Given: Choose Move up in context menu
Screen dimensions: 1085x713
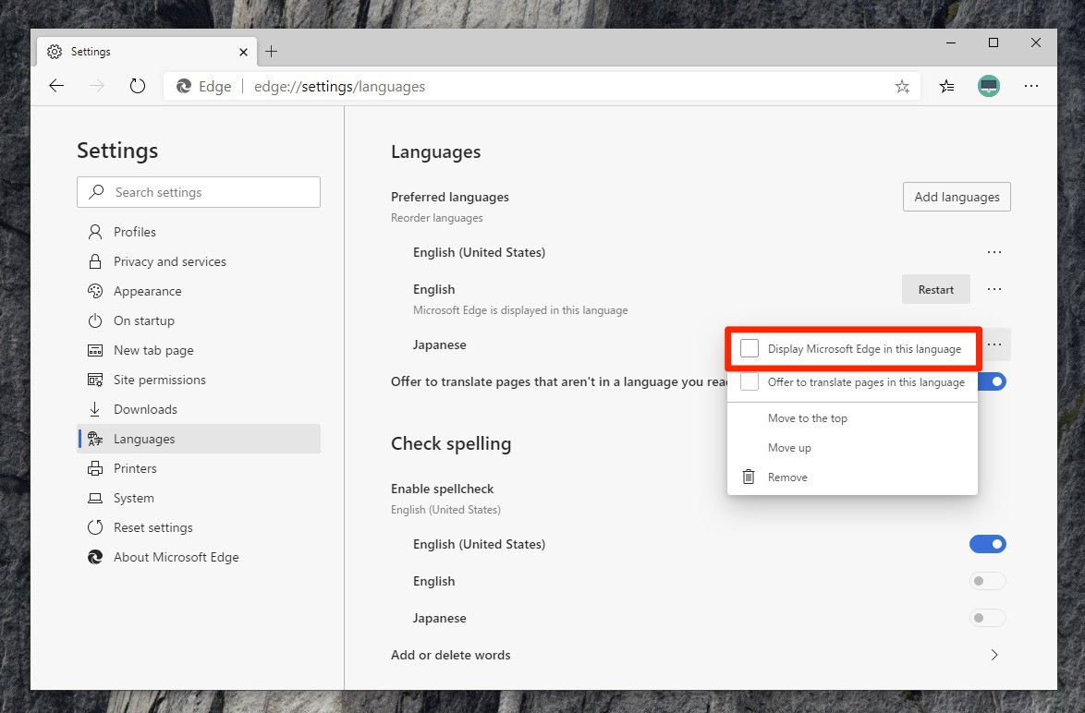Looking at the screenshot, I should 789,448.
